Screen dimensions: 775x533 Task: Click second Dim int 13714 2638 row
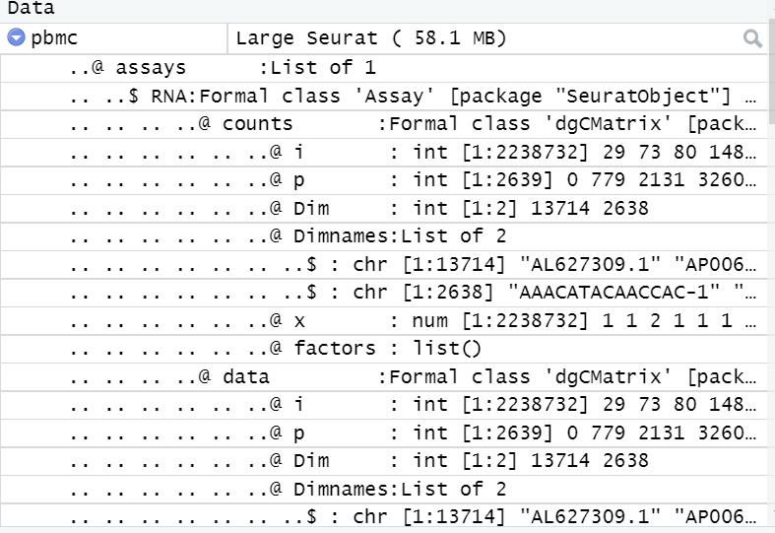pos(383,461)
